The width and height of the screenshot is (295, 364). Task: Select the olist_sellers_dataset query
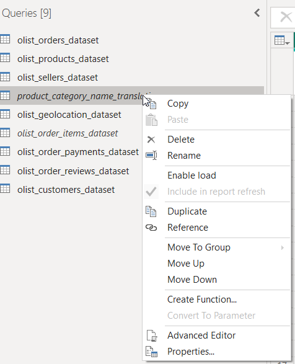(58, 78)
